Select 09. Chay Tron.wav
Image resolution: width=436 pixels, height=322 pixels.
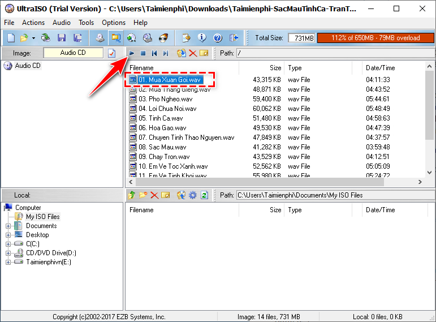[x=164, y=157]
